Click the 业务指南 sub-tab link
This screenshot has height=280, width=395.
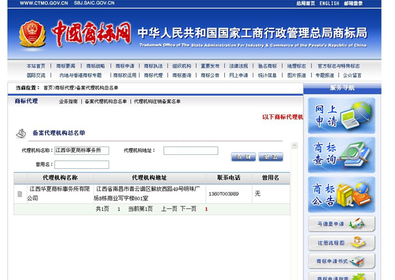click(68, 101)
